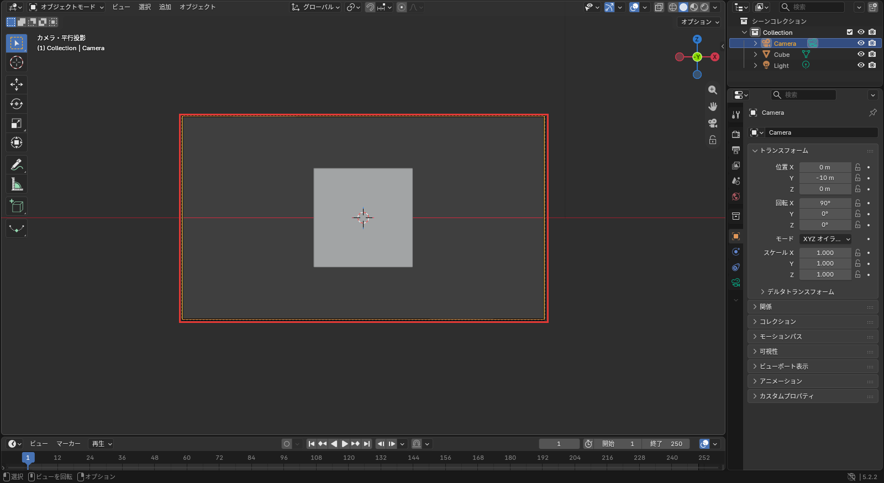Image resolution: width=884 pixels, height=483 pixels.
Task: Open the camera Data properties tab
Action: 736,283
